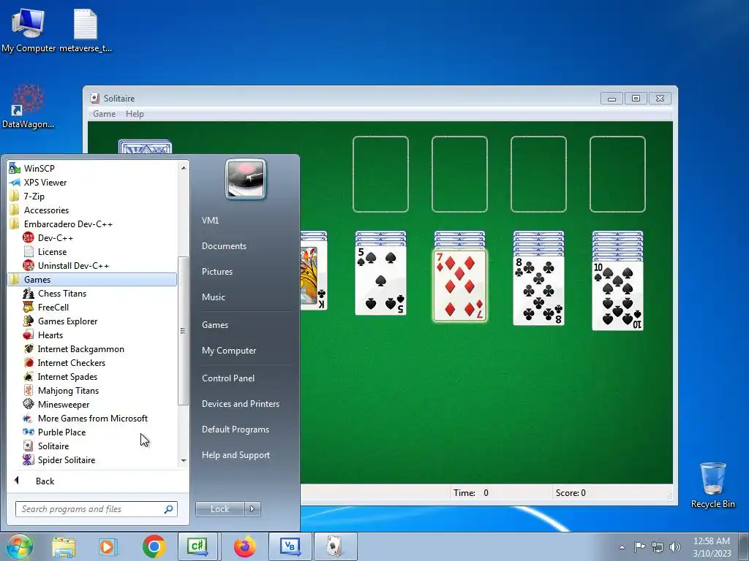
Task: Select the 8 of clubs card
Action: [x=538, y=291]
